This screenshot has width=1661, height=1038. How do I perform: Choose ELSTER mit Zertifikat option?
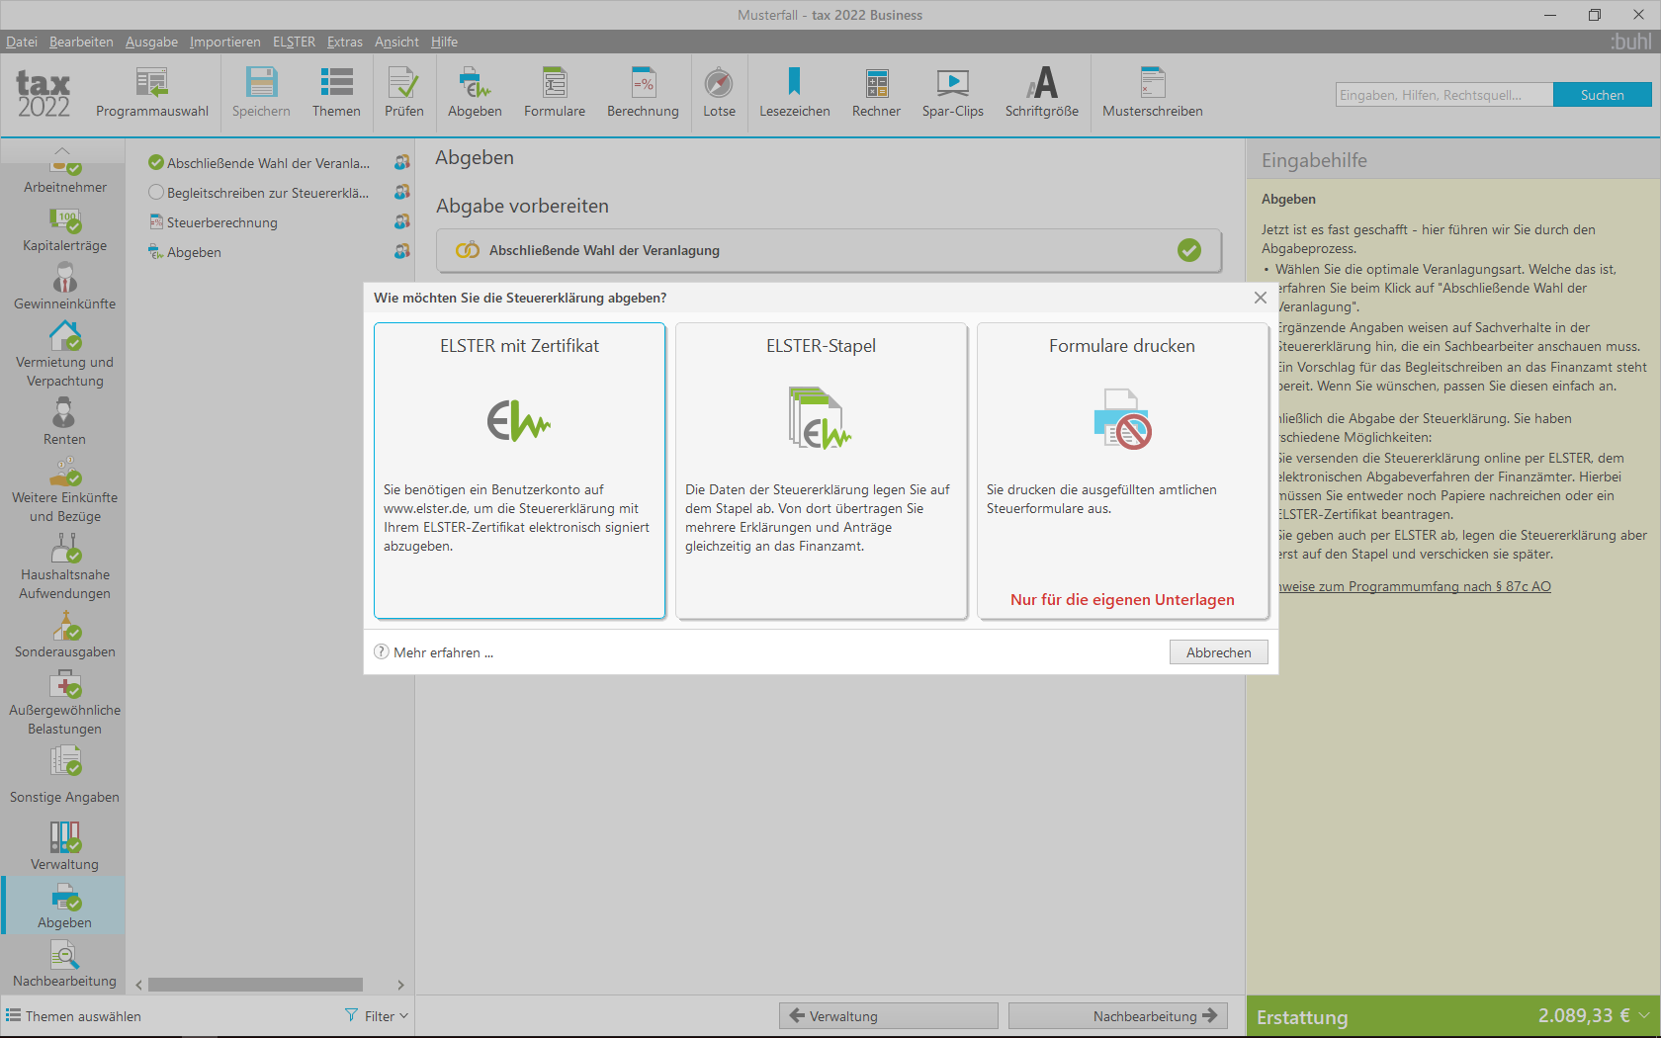pyautogui.click(x=519, y=471)
